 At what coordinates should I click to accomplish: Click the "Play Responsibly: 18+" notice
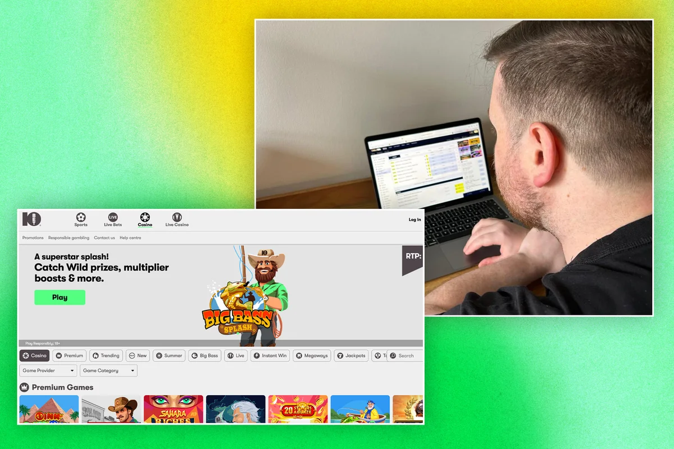point(43,343)
